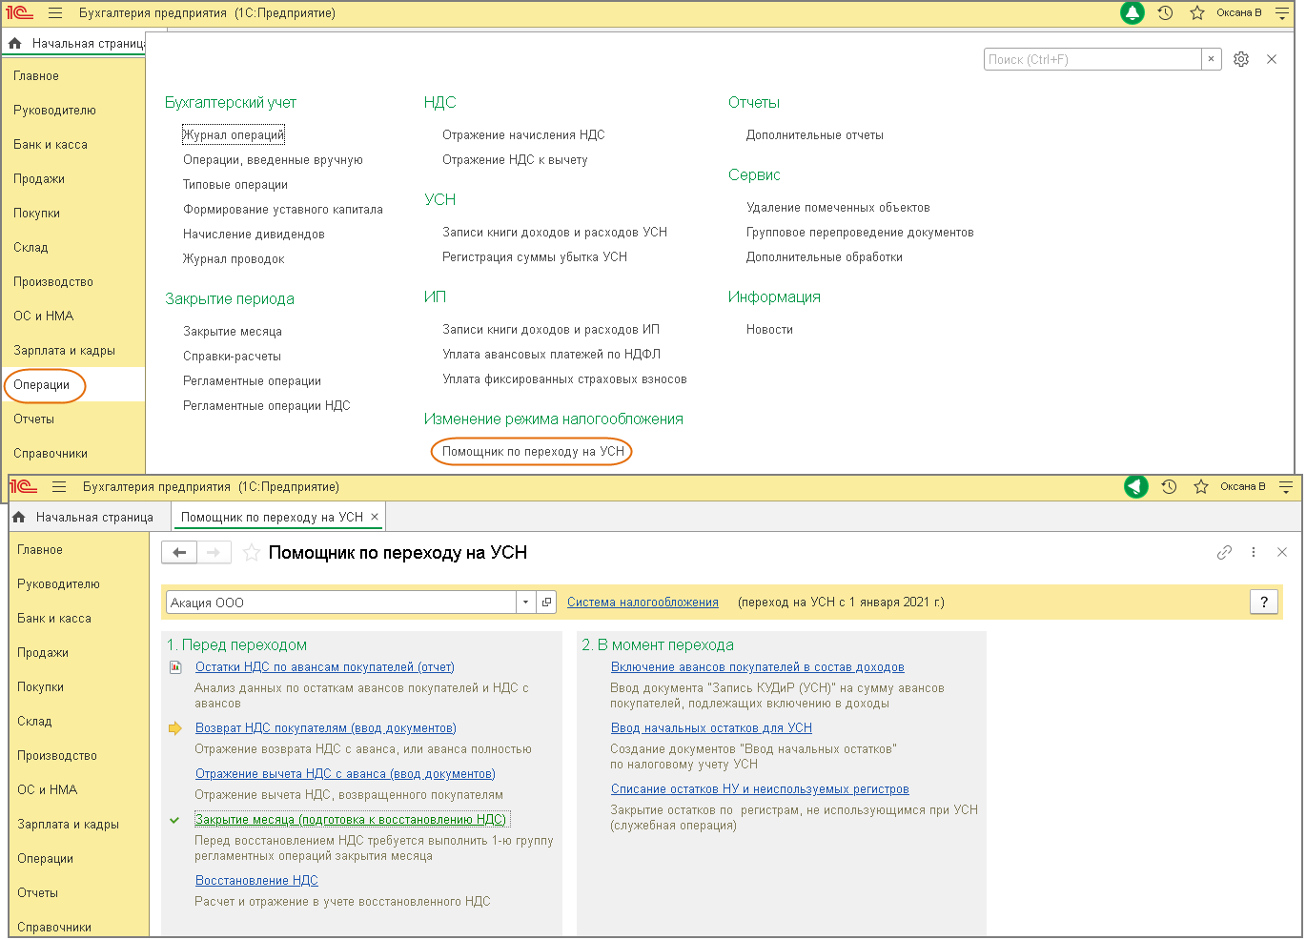Close the Операции menu panel with X
Screen dimensions: 1306x940
point(1272,59)
